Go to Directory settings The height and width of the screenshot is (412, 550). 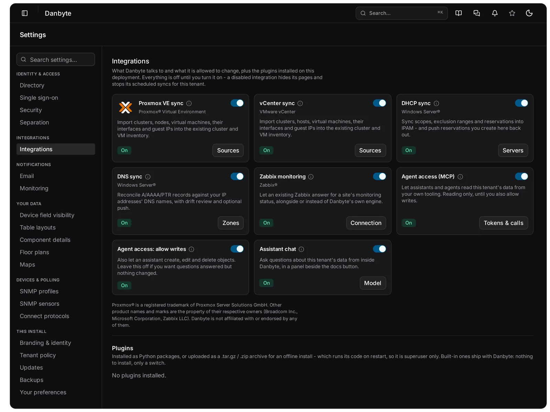pos(56,85)
